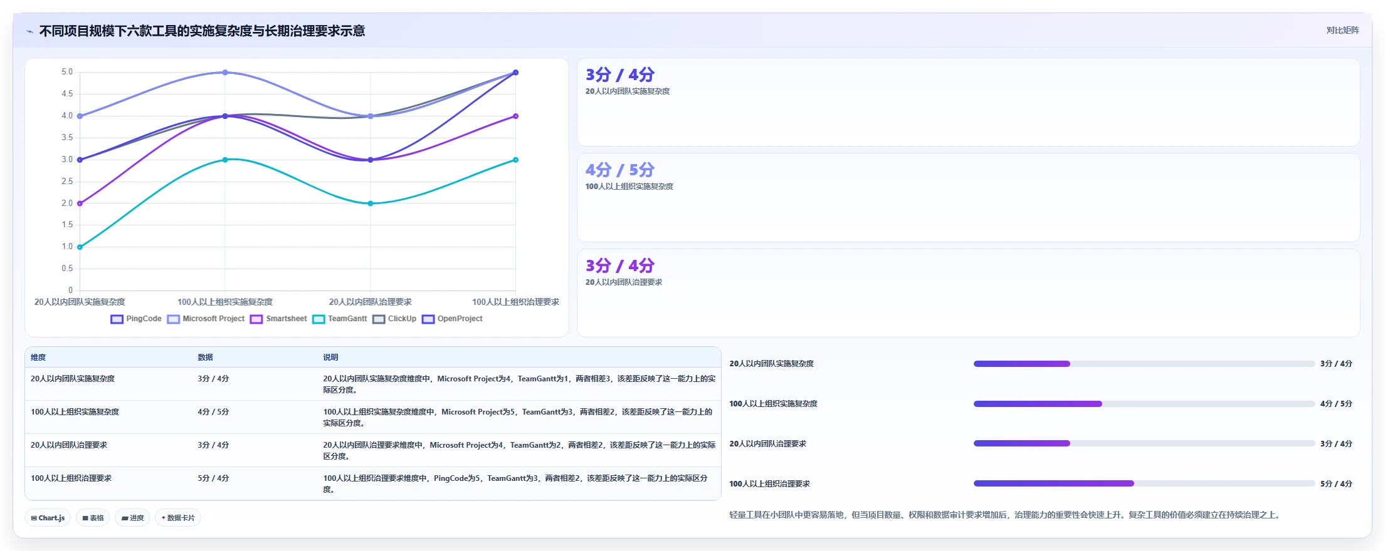Click the TeamGantt data point at value 1.0

pos(80,247)
